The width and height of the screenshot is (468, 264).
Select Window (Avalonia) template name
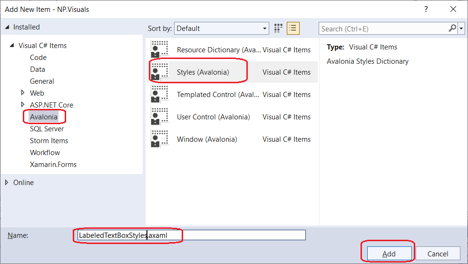point(207,139)
